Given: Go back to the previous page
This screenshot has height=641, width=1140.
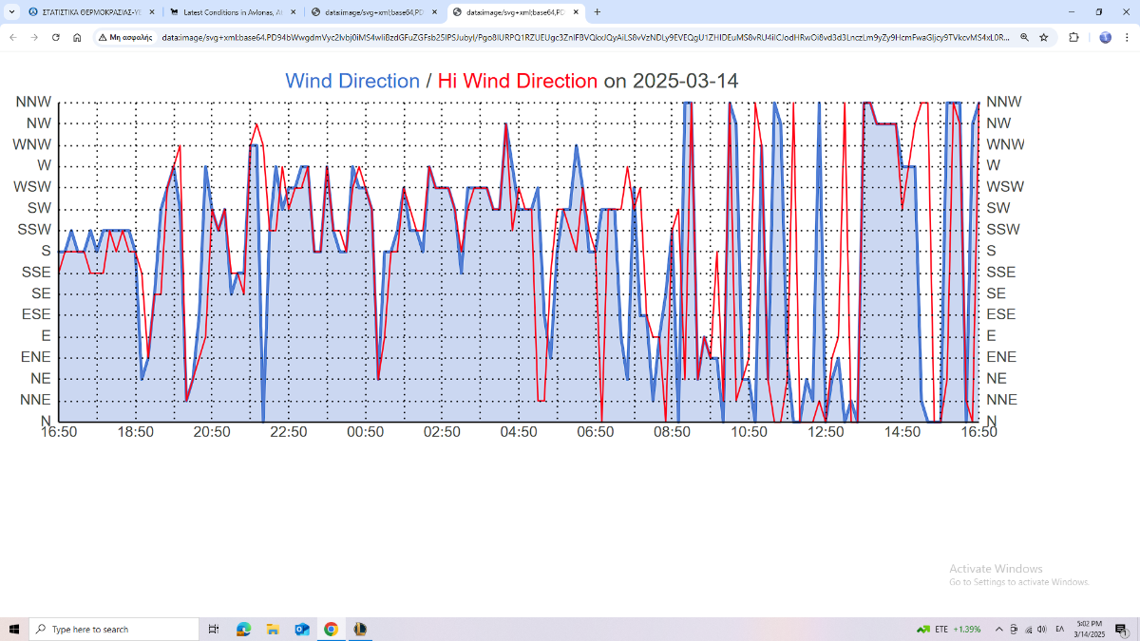Looking at the screenshot, I should 13,37.
